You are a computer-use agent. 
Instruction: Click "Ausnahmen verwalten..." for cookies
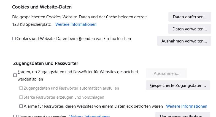pyautogui.click(x=184, y=41)
